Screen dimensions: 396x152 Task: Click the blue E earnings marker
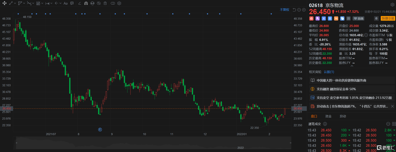click(x=100, y=129)
